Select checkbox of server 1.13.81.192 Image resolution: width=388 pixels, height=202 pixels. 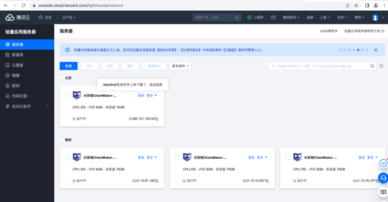click(x=67, y=157)
